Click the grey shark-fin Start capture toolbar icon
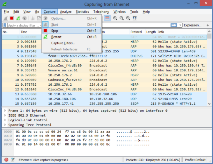The width and height of the screenshot is (213, 164). (5, 18)
